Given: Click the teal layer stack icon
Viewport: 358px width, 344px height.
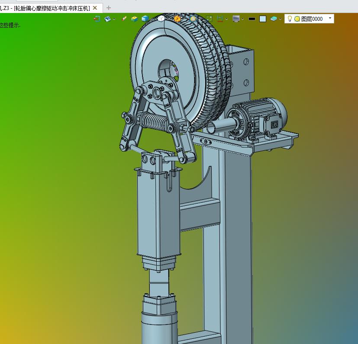Looking at the screenshot, I should pyautogui.click(x=274, y=19).
